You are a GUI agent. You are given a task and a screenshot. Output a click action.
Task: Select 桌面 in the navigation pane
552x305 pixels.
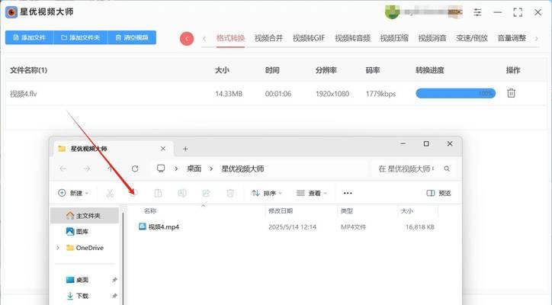click(78, 280)
